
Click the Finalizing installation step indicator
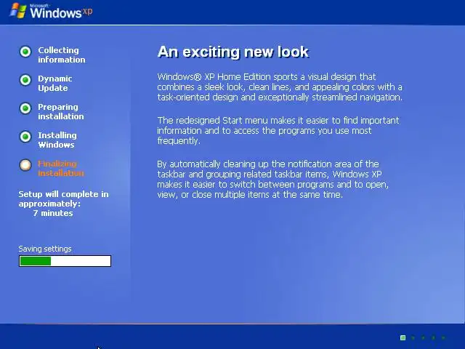tap(25, 165)
